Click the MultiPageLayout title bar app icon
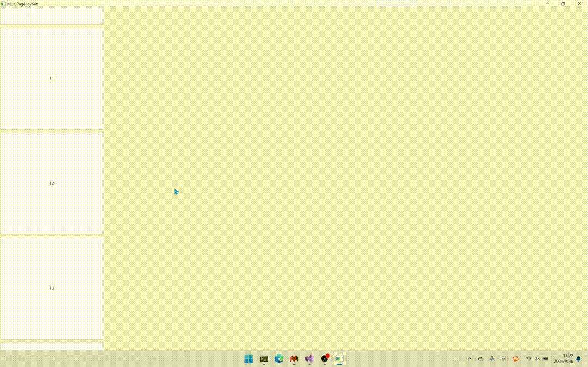Screen dimensions: 588x367 pos(3,4)
